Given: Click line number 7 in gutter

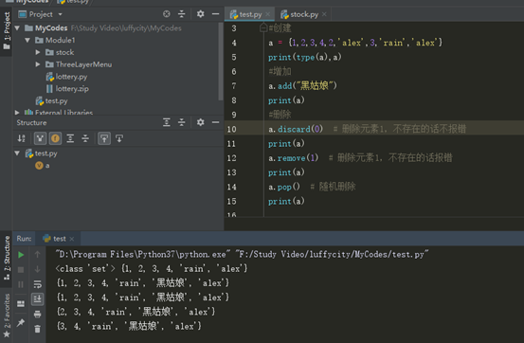Looking at the screenshot, I should 234,86.
